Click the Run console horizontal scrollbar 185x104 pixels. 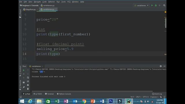pyautogui.click(x=92, y=91)
